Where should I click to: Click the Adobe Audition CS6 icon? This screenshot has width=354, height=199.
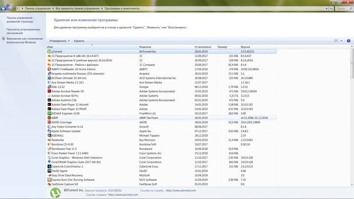click(49, 100)
